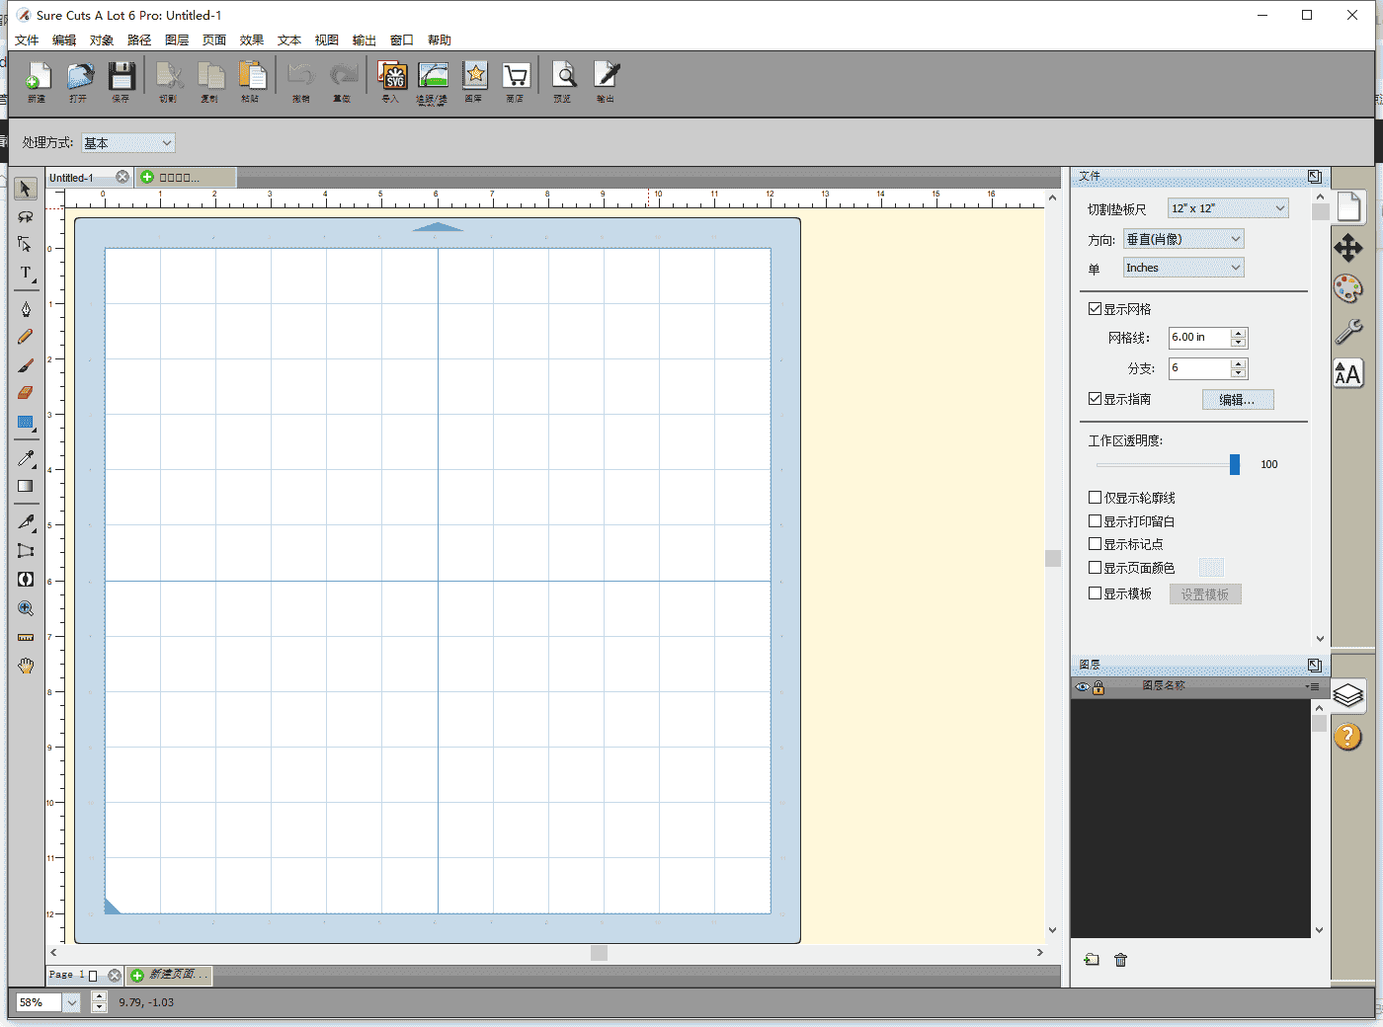Open the 切割垫板尺 12" x 12" dropdown
The height and width of the screenshot is (1027, 1383).
click(1228, 208)
